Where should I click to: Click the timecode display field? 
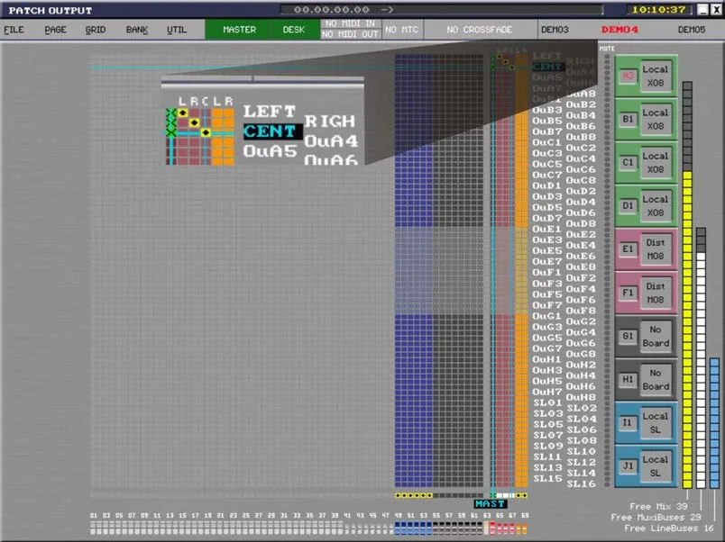click(x=442, y=10)
